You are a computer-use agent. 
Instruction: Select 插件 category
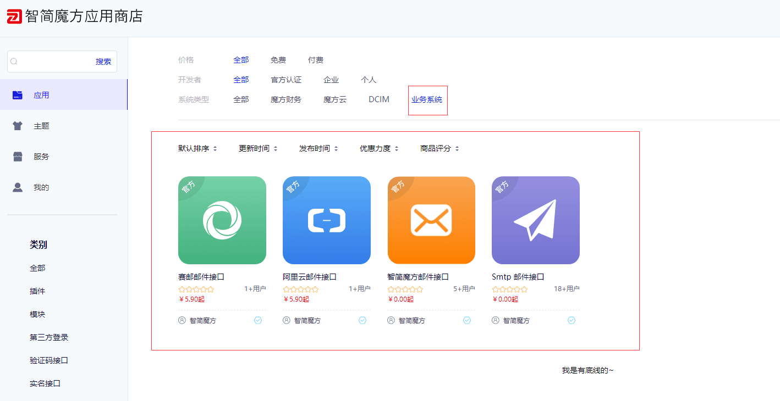pos(37,291)
